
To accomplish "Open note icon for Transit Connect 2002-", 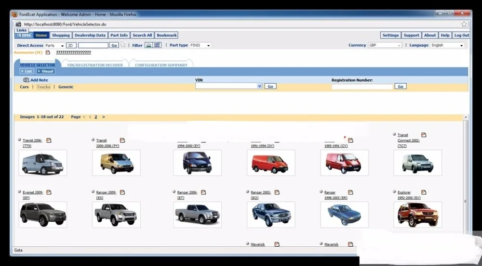I will click(424, 135).
